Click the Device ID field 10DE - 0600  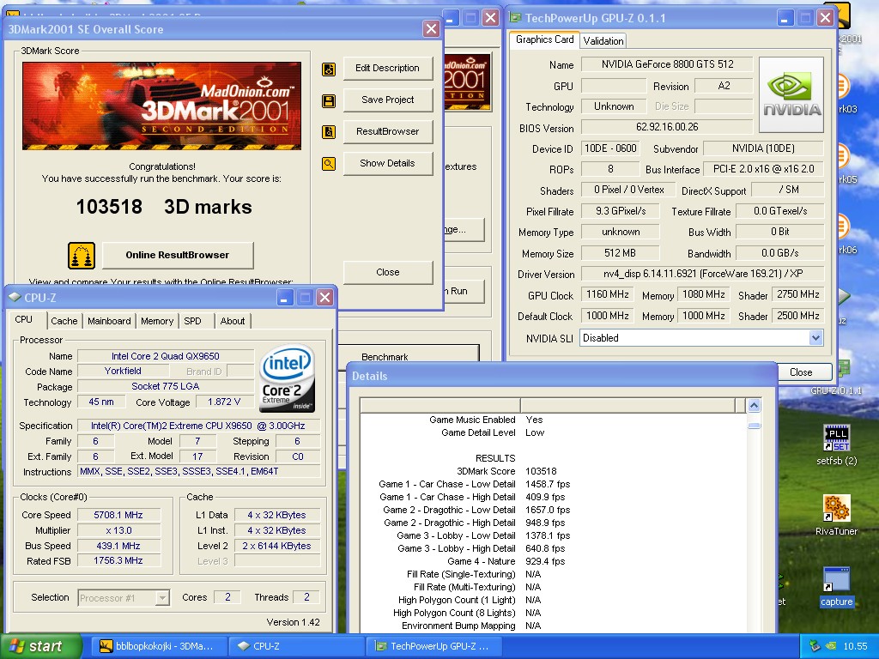610,148
